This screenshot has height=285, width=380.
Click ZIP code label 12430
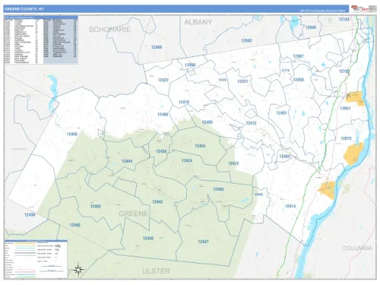point(29,215)
